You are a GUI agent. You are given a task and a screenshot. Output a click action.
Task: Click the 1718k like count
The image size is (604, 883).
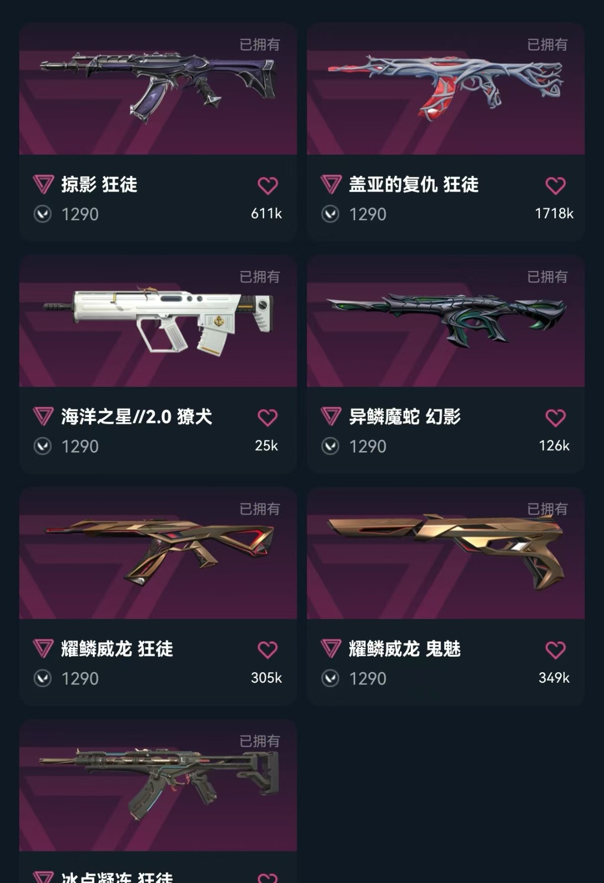(554, 214)
